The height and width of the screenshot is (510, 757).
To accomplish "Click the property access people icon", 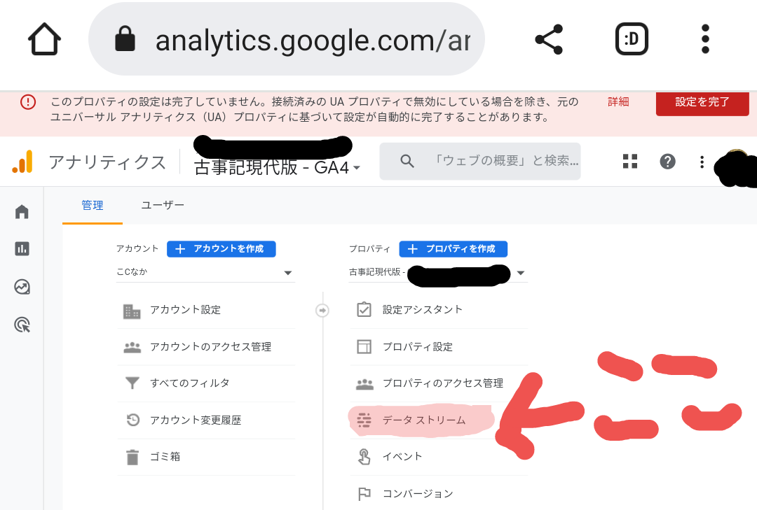I will [364, 384].
